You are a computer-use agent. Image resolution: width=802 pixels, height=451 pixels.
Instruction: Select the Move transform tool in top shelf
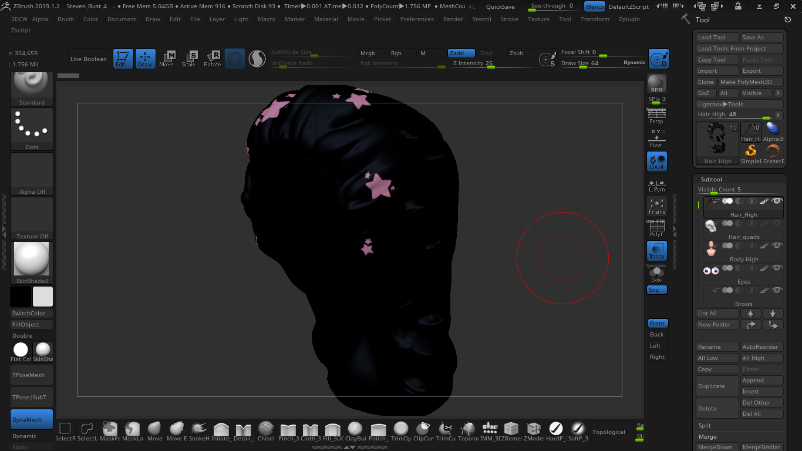click(x=167, y=59)
